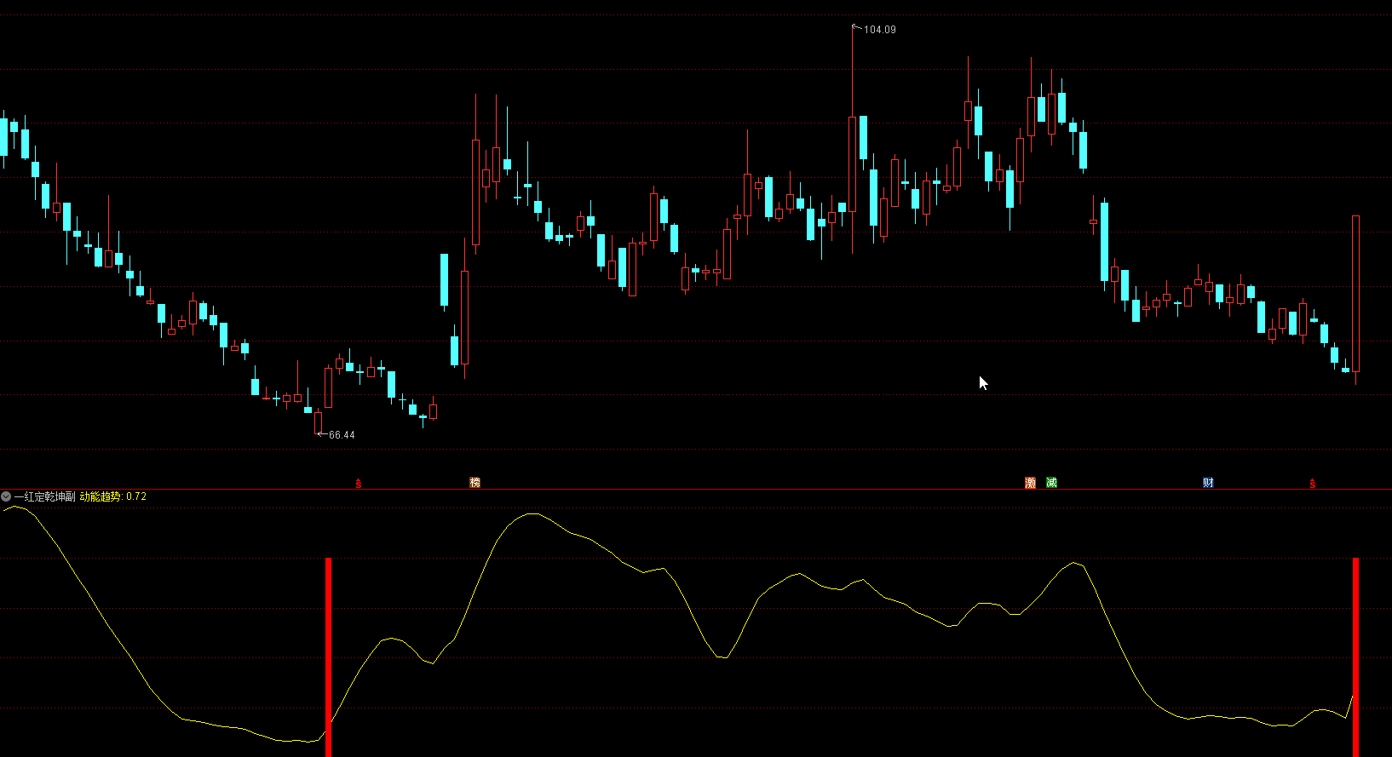The image size is (1392, 757).
Task: Click the 104.09 highest price label
Action: [880, 30]
